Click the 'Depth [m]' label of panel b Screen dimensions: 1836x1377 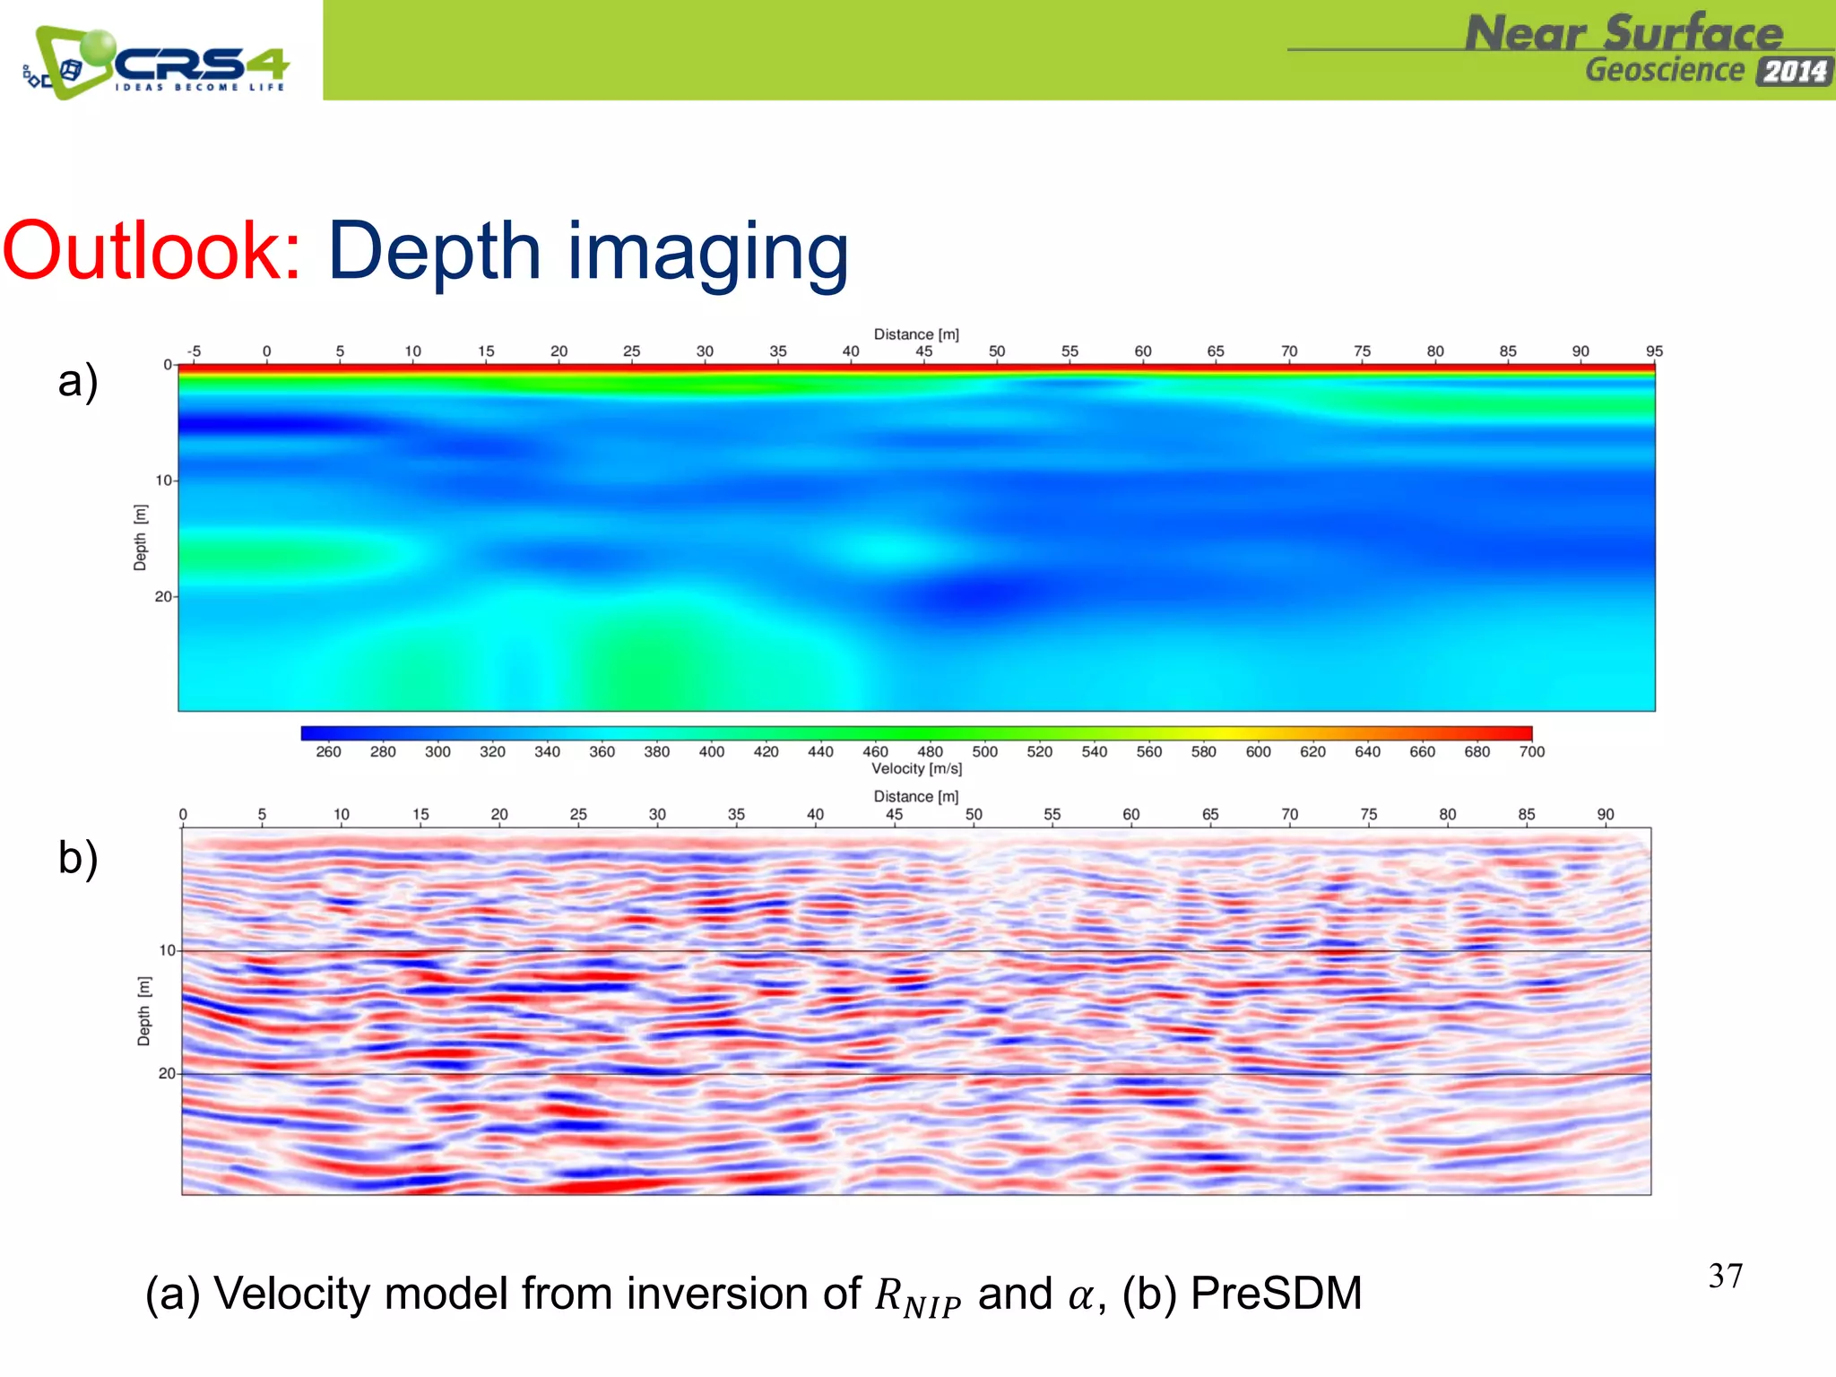coord(144,1011)
